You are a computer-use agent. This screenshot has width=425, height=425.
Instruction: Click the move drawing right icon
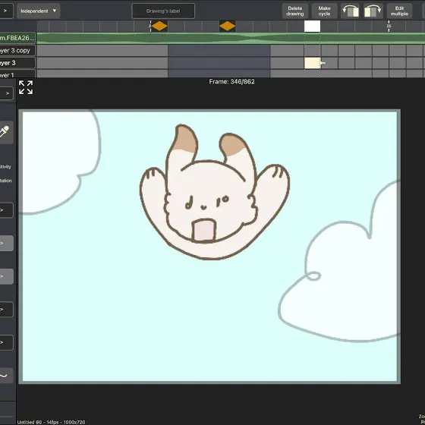[x=373, y=11]
